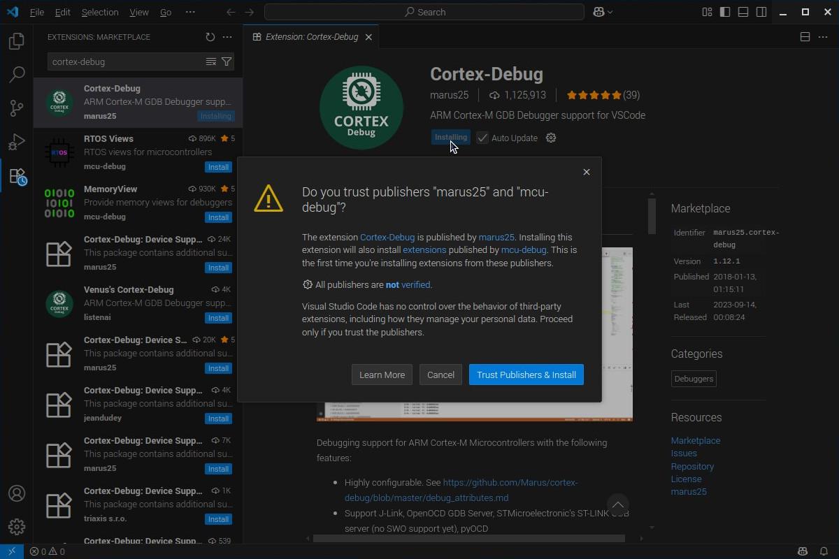This screenshot has height=559, width=839.
Task: Enable Auto Update for Cortex-Debug
Action: (x=482, y=138)
